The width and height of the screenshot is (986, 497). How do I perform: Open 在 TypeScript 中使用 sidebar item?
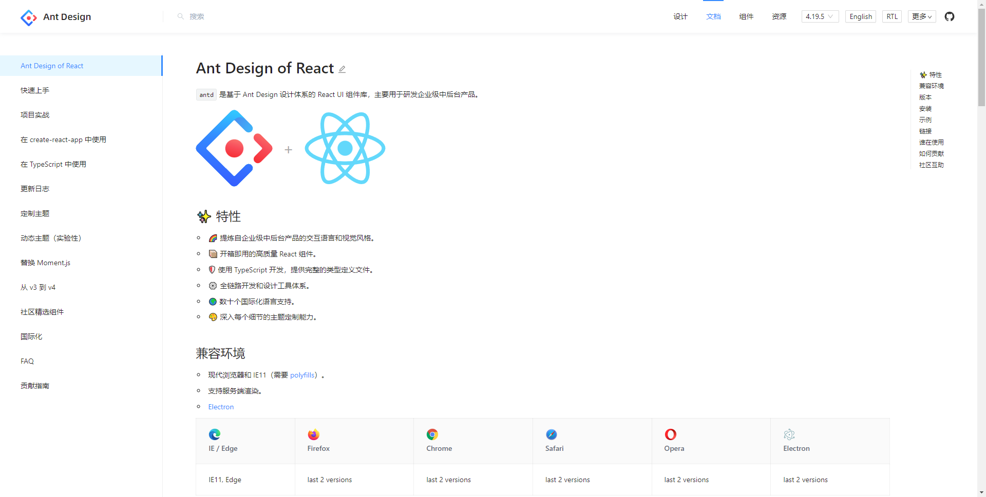point(81,164)
